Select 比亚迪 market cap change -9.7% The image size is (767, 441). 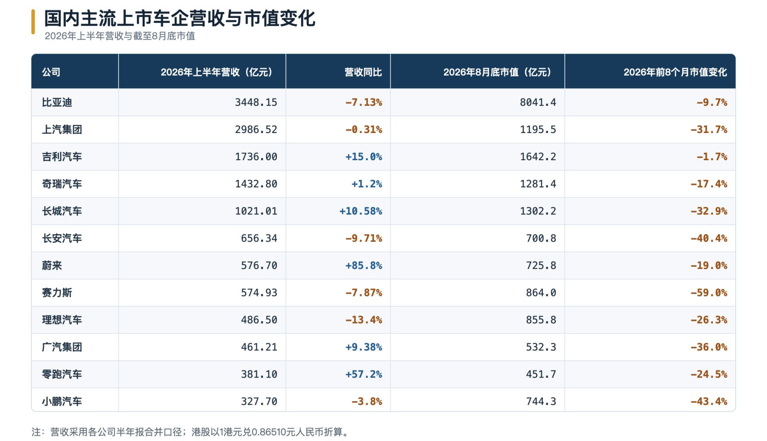(712, 102)
